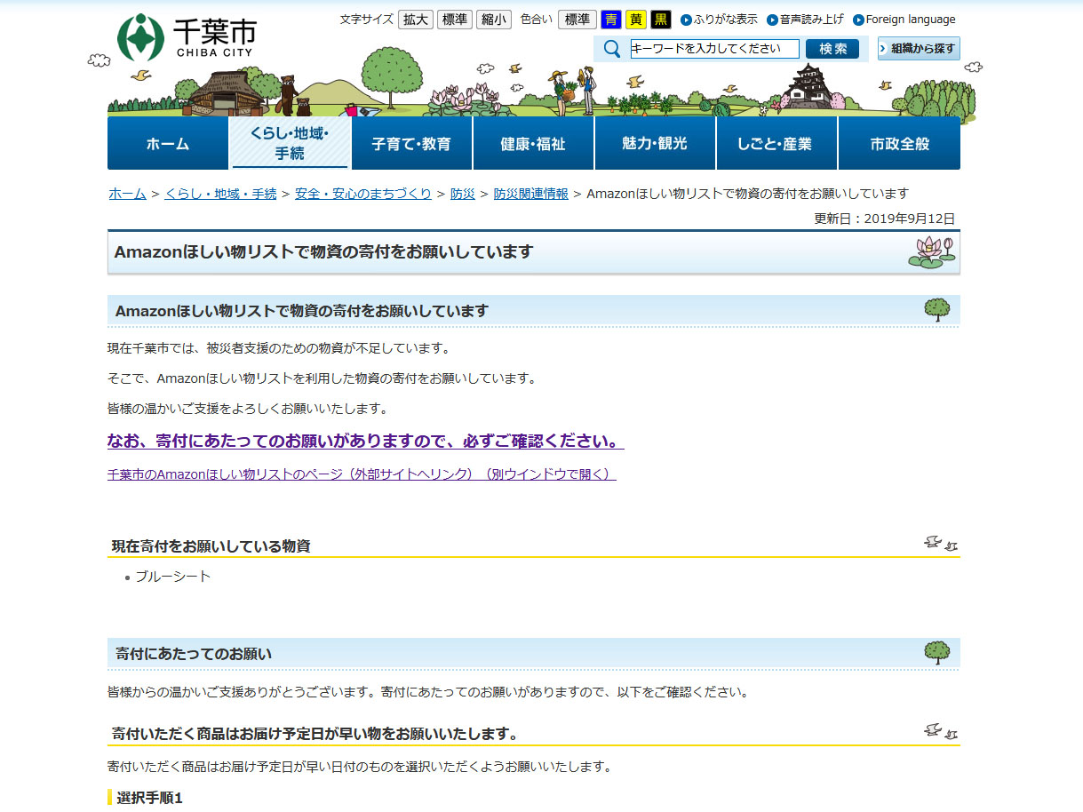Click the Chiba City logo
The height and width of the screenshot is (812, 1083).
click(187, 37)
